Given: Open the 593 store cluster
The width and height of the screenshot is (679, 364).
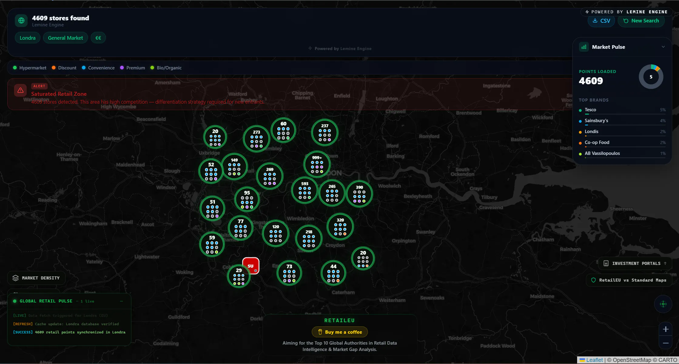Looking at the screenshot, I should click(305, 190).
